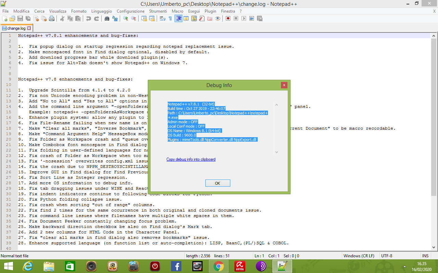Image resolution: width=438 pixels, height=273 pixels.
Task: Click 'Normal text file' in status bar
Action: click(x=15, y=256)
